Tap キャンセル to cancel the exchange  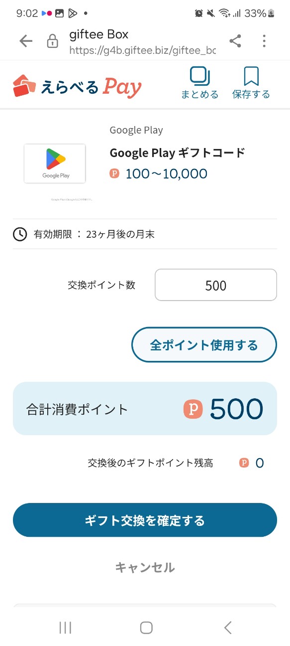click(145, 567)
